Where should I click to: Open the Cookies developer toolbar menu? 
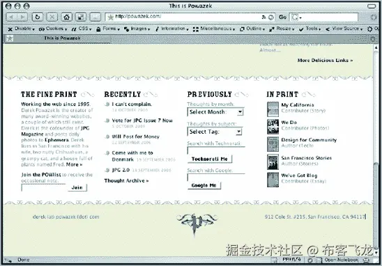[53, 29]
